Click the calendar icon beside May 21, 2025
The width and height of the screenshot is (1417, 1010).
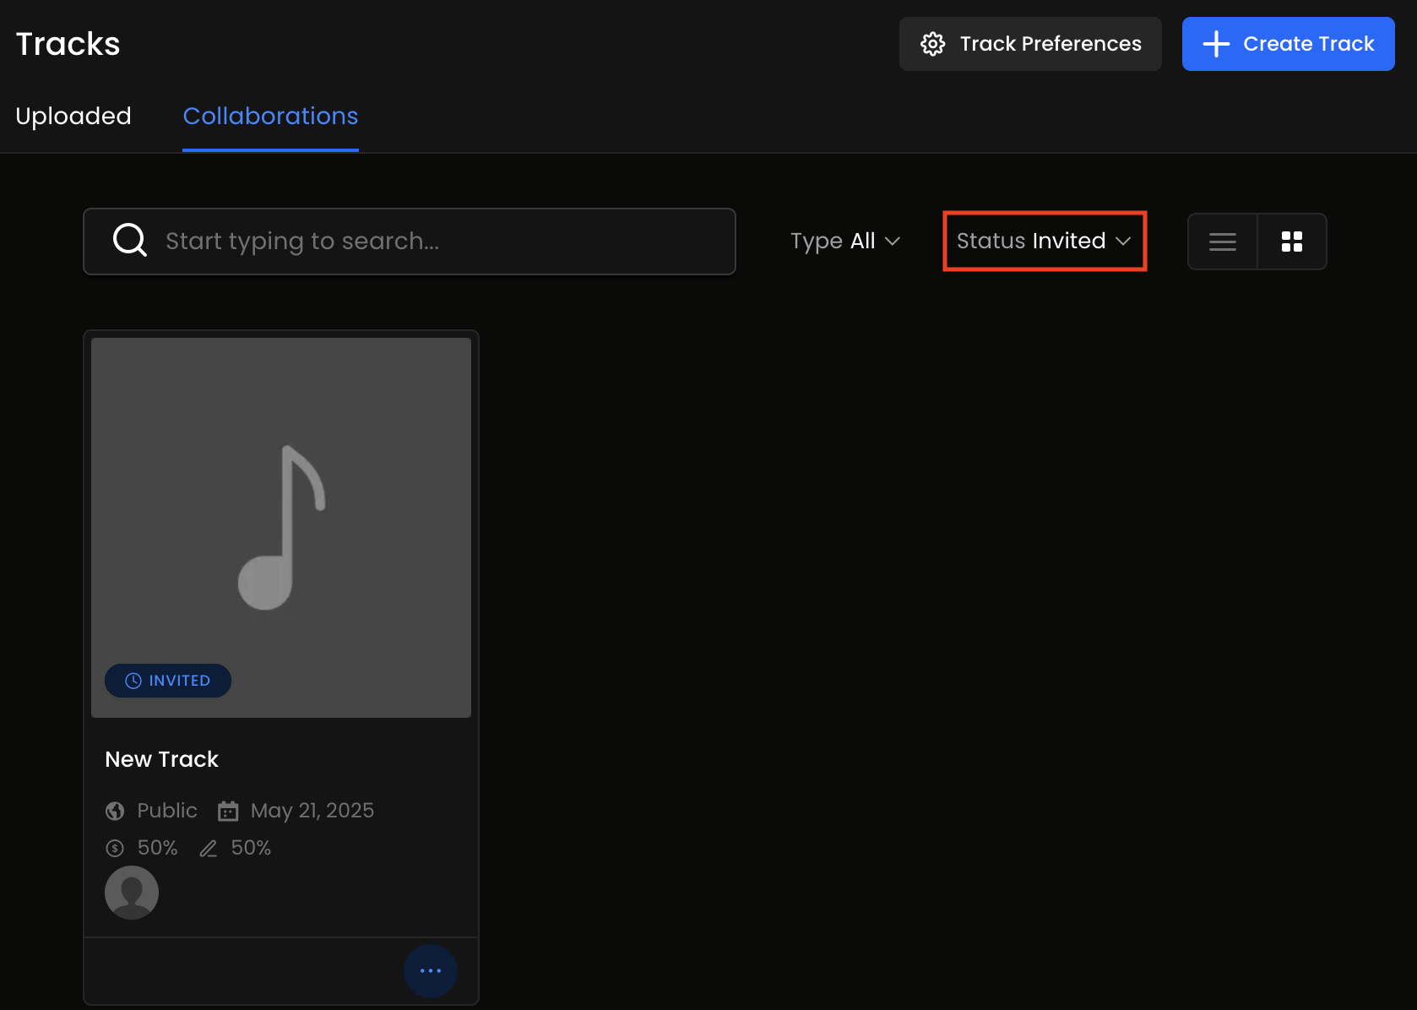pyautogui.click(x=227, y=810)
